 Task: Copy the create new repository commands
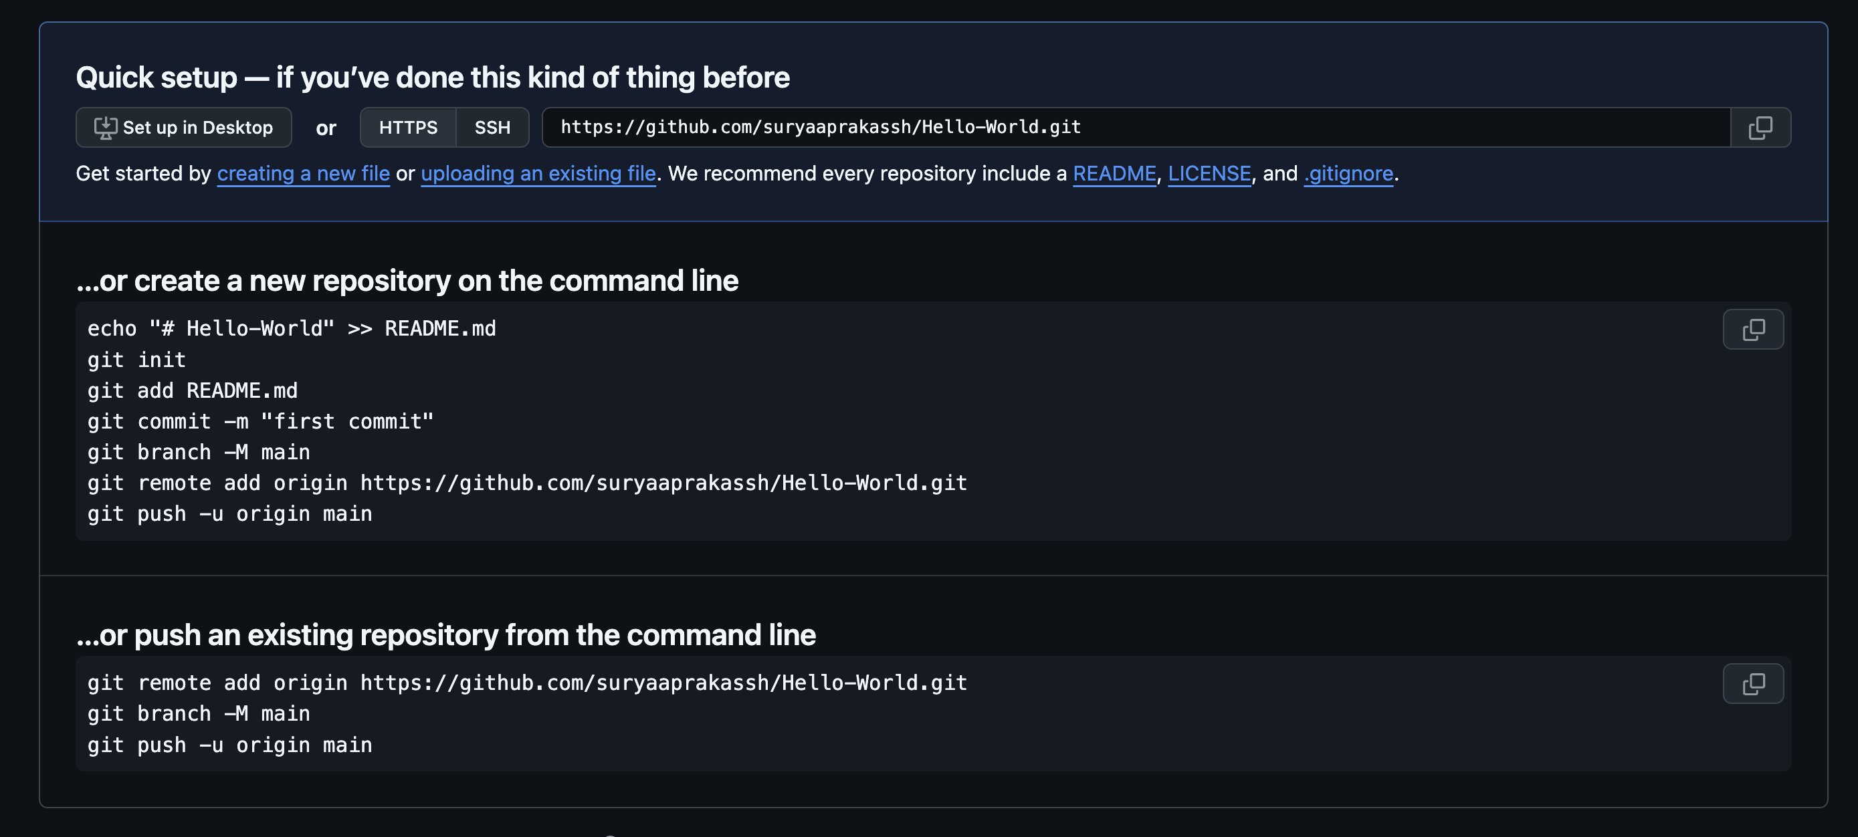(x=1753, y=330)
